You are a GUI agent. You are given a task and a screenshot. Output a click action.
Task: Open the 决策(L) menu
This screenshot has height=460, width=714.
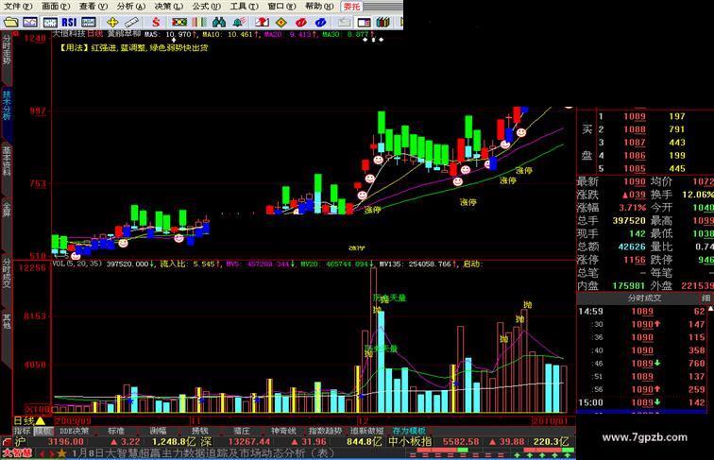tap(168, 7)
